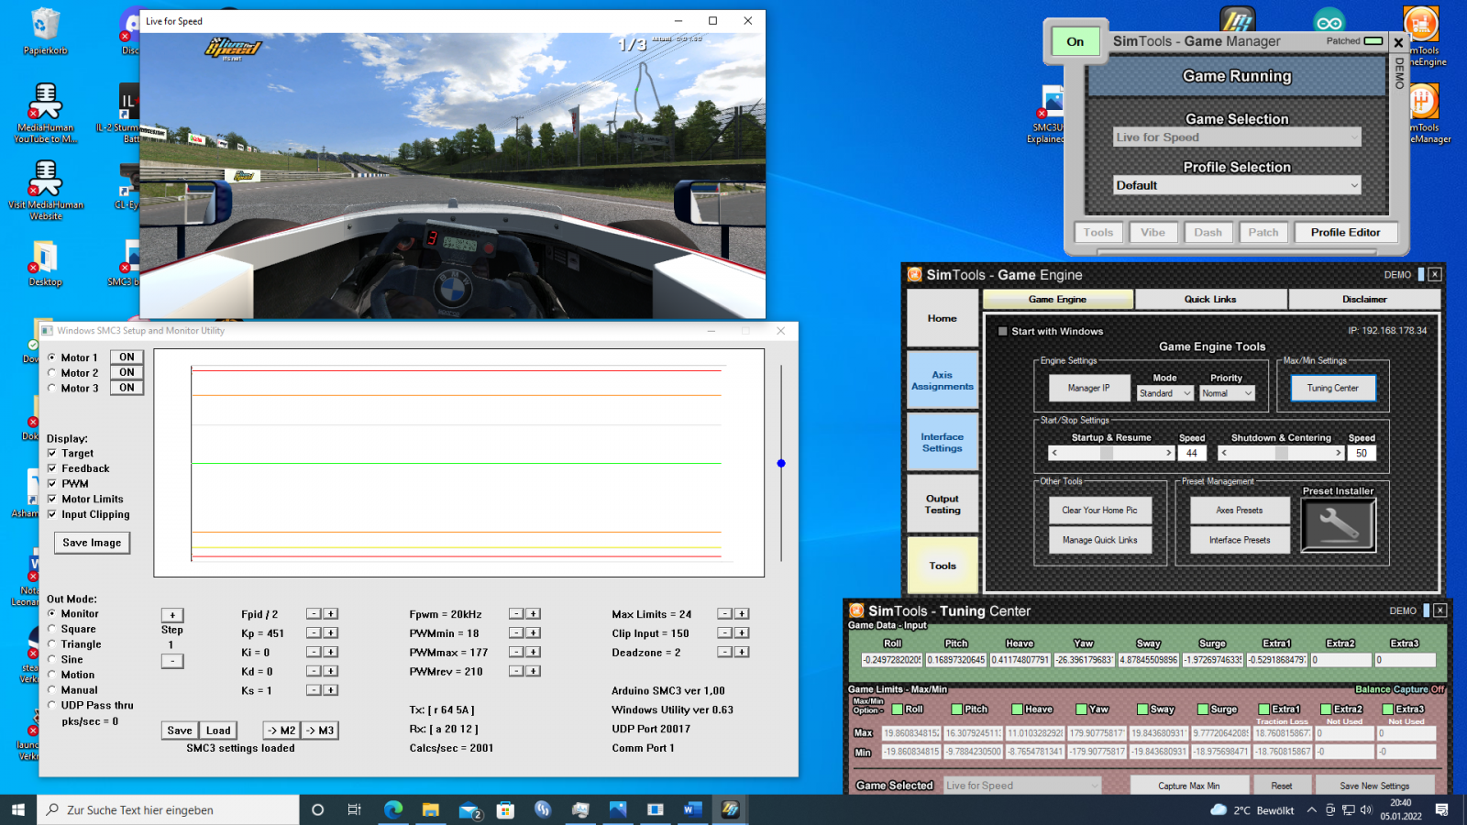Decrease Clip Input with minus button
The width and height of the screenshot is (1467, 825).
point(724,633)
